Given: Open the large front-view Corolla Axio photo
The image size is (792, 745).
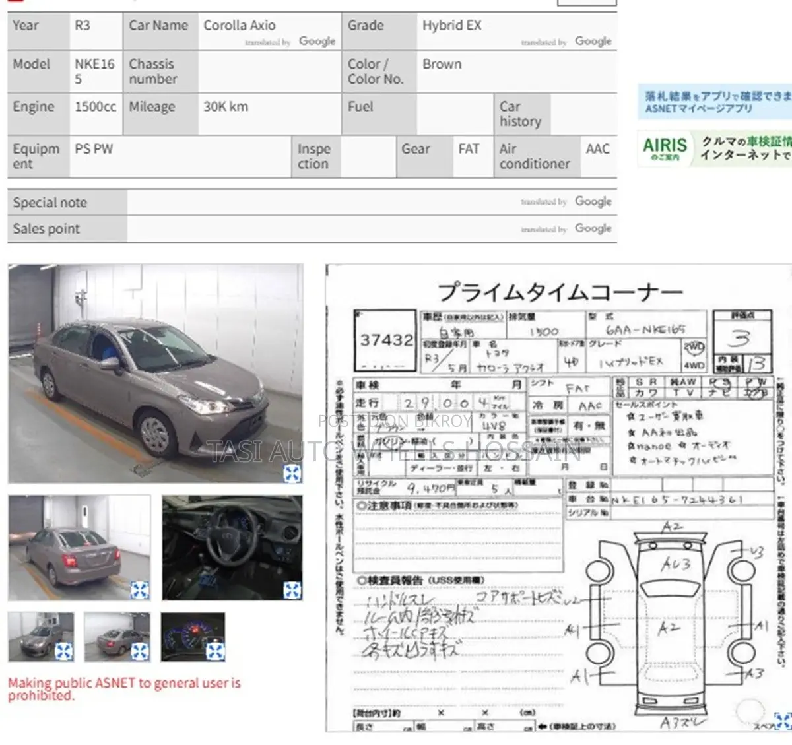Looking at the screenshot, I should coord(156,373).
